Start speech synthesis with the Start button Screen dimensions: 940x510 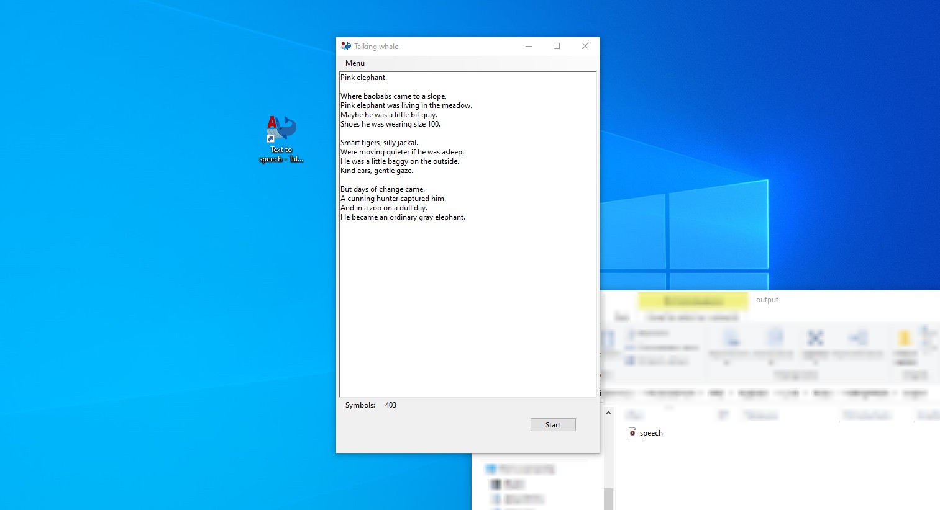click(x=553, y=425)
